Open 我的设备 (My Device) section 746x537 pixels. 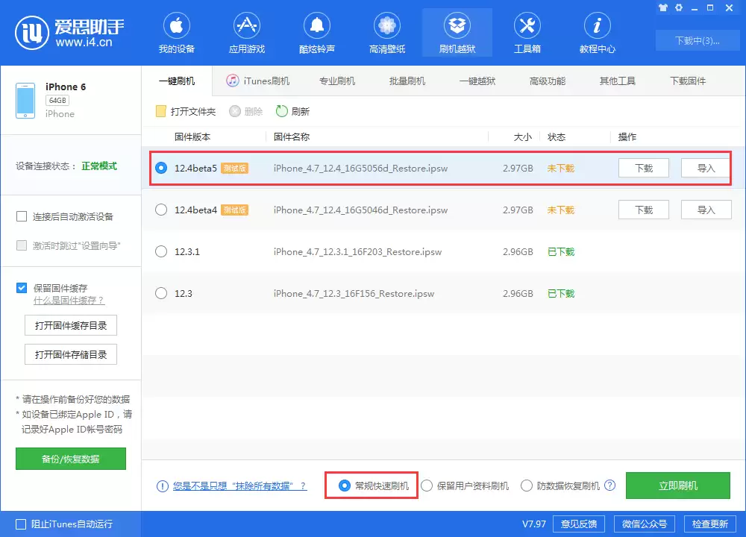[177, 33]
